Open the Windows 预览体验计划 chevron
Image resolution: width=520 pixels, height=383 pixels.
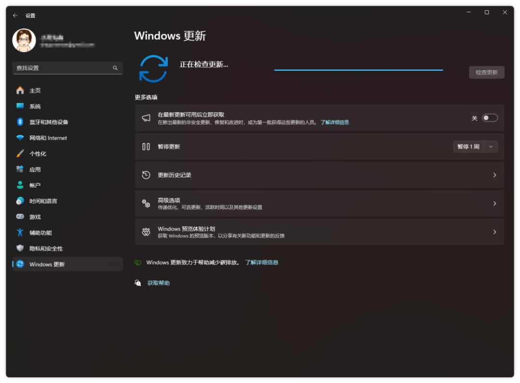click(x=494, y=232)
